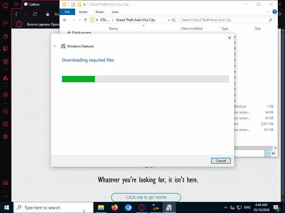Image resolution: width=285 pixels, height=213 pixels.
Task: Open the Home ribbon tab in File Explorer
Action: tap(83, 12)
